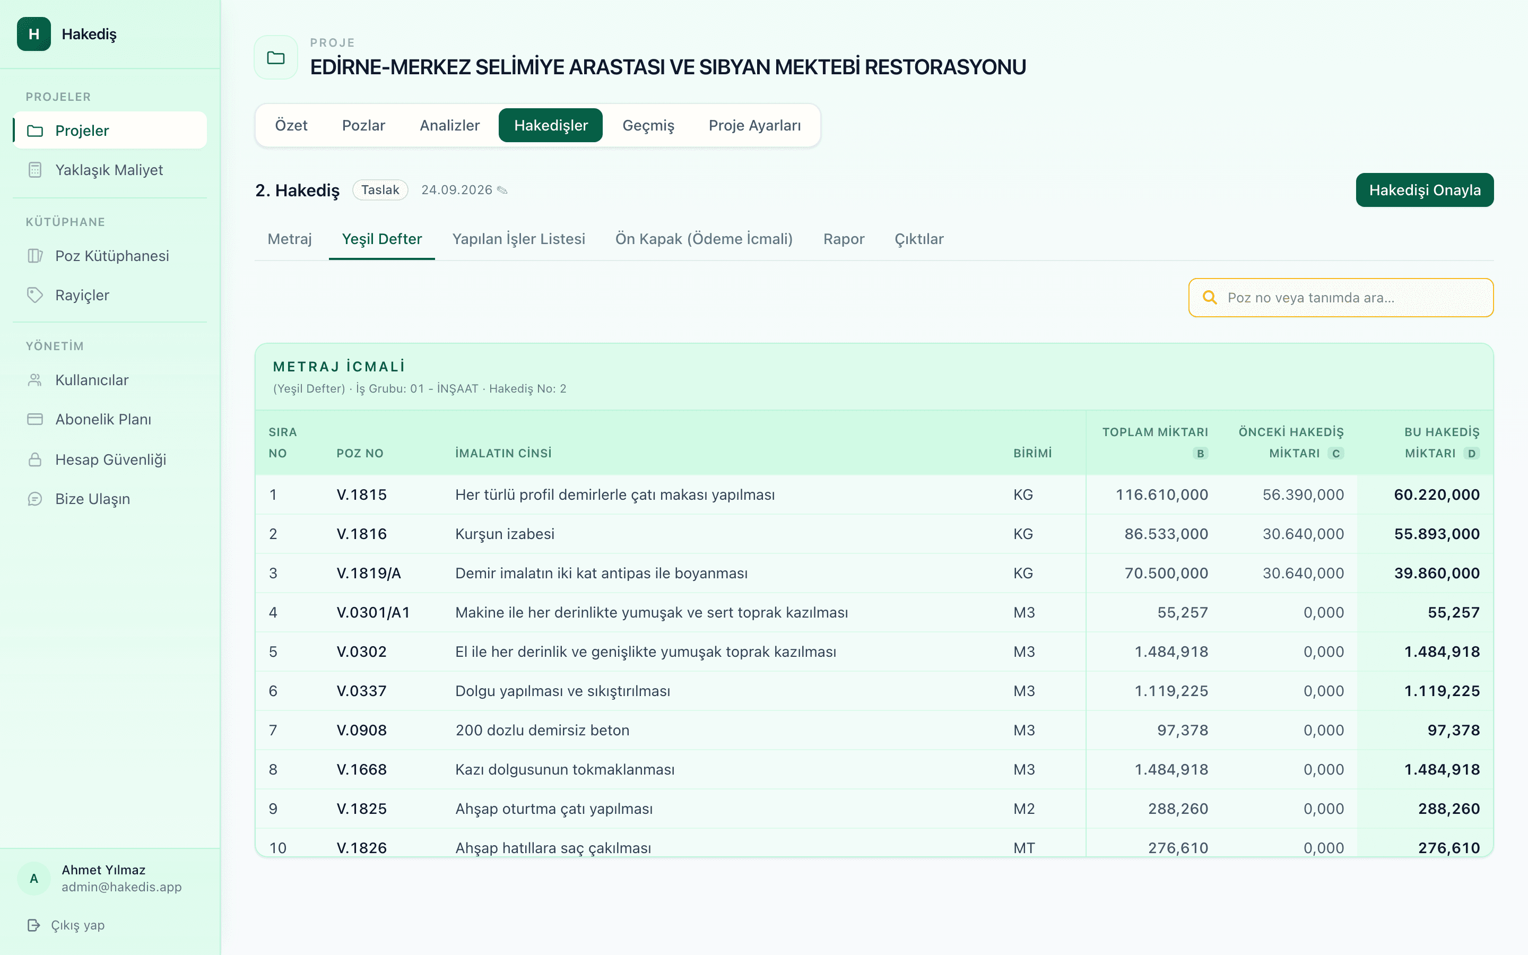This screenshot has width=1528, height=955.
Task: Click the Abonelik Planı card icon
Action: [36, 419]
